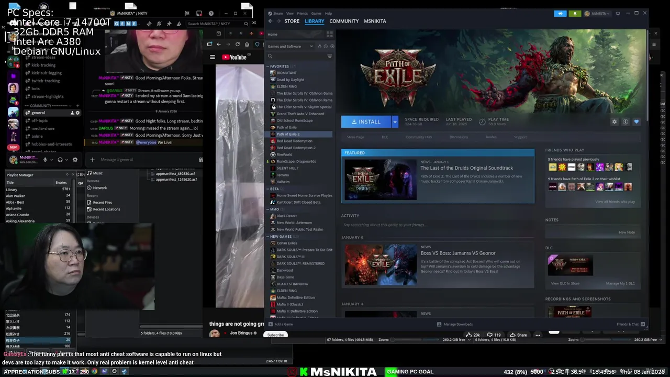
Task: Click the YouTube Subscribe button
Action: 275,335
